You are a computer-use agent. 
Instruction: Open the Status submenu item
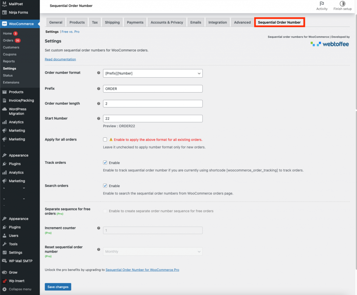click(8, 75)
